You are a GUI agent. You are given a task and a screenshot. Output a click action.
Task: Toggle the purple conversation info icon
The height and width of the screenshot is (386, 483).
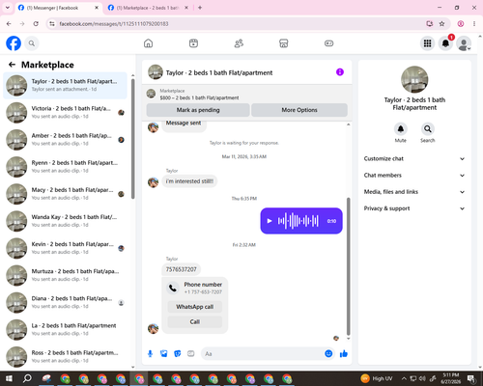[340, 72]
